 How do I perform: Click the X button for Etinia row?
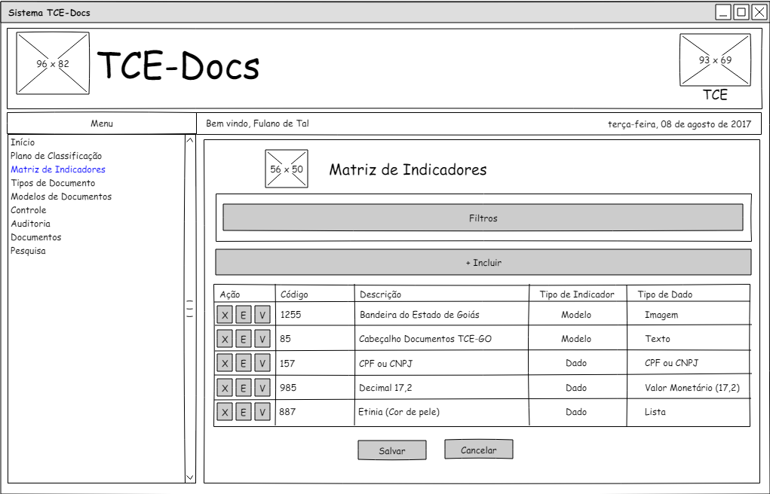point(225,412)
